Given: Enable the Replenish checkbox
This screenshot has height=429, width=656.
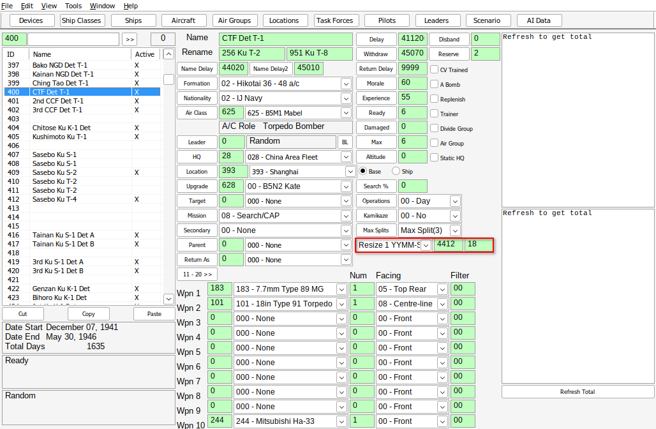Looking at the screenshot, I should [x=435, y=99].
